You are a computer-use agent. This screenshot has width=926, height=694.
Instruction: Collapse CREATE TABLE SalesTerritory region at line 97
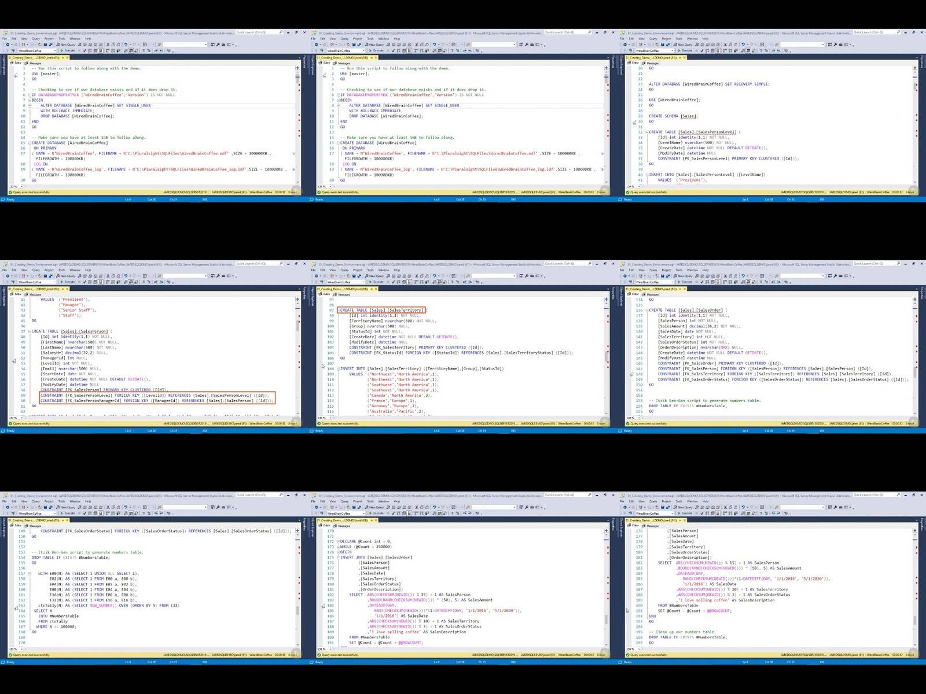(x=337, y=310)
